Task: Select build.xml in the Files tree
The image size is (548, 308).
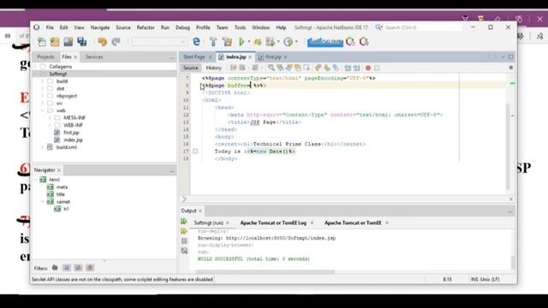Action: click(x=67, y=147)
